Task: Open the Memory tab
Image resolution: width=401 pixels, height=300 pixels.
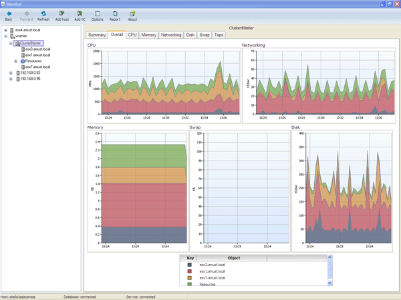Action: coord(149,35)
